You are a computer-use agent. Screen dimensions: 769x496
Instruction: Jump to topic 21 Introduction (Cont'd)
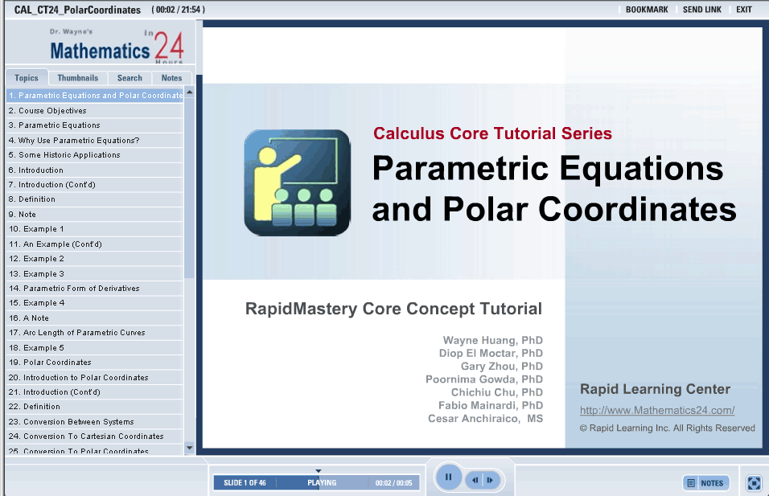95,392
